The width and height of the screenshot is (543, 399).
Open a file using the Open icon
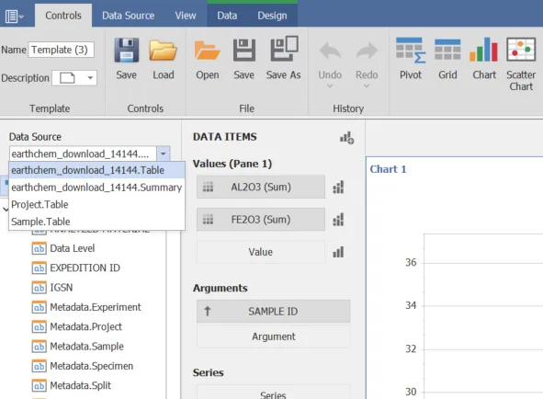pyautogui.click(x=207, y=51)
